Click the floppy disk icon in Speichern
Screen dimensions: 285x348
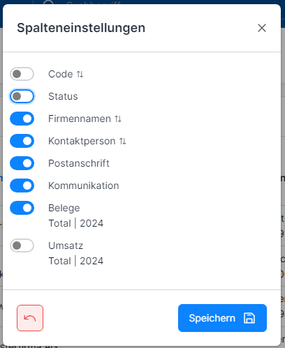coord(249,318)
